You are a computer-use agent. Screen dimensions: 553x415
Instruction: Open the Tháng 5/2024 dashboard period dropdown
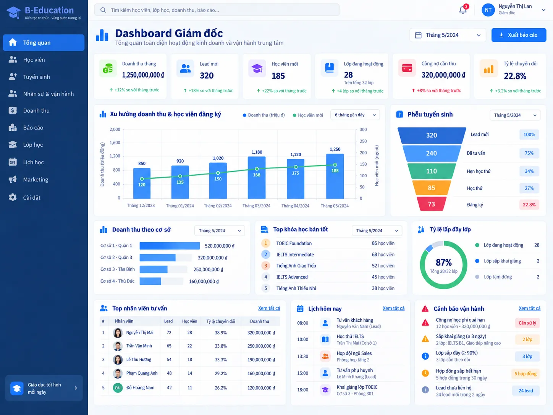(x=448, y=35)
